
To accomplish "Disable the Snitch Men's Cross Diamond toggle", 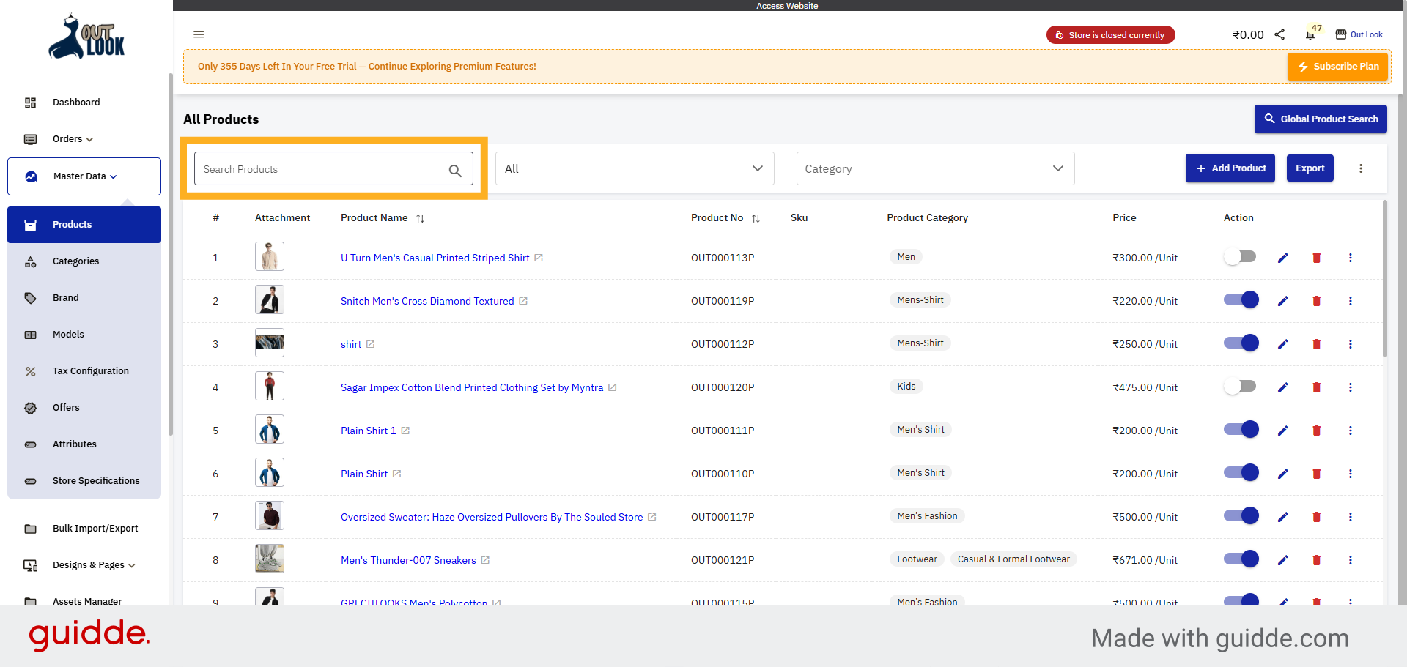I will (1240, 299).
